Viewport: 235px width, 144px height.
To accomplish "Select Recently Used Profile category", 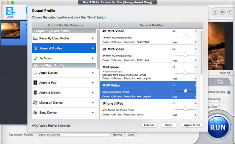I will [64, 38].
